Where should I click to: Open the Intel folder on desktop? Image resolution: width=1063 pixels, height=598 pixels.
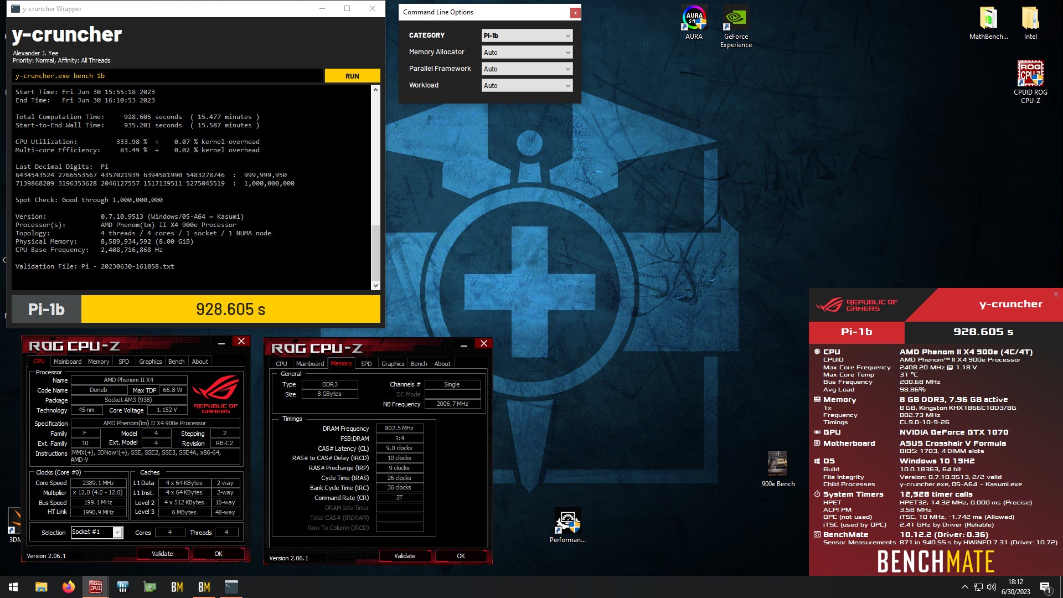1030,23
